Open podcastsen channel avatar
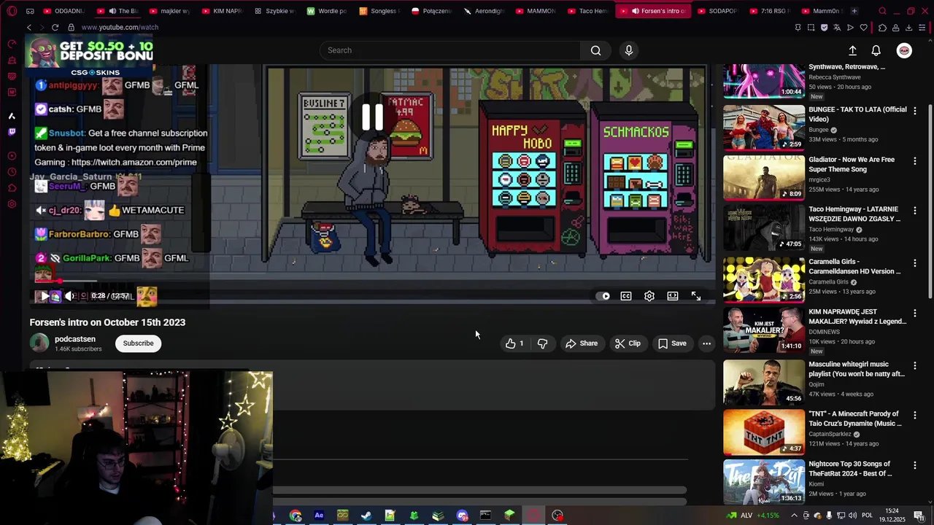This screenshot has height=525, width=934. [x=39, y=343]
